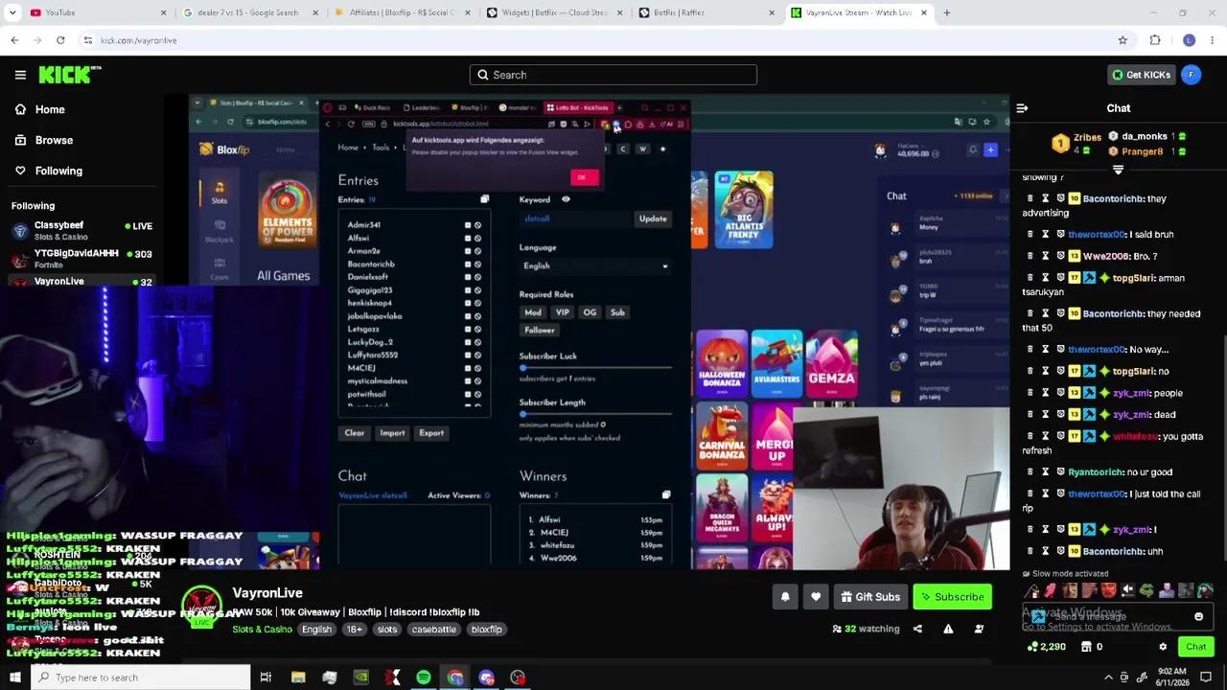Click username Wwe2006 in chat
The height and width of the screenshot is (690, 1227).
point(1106,257)
